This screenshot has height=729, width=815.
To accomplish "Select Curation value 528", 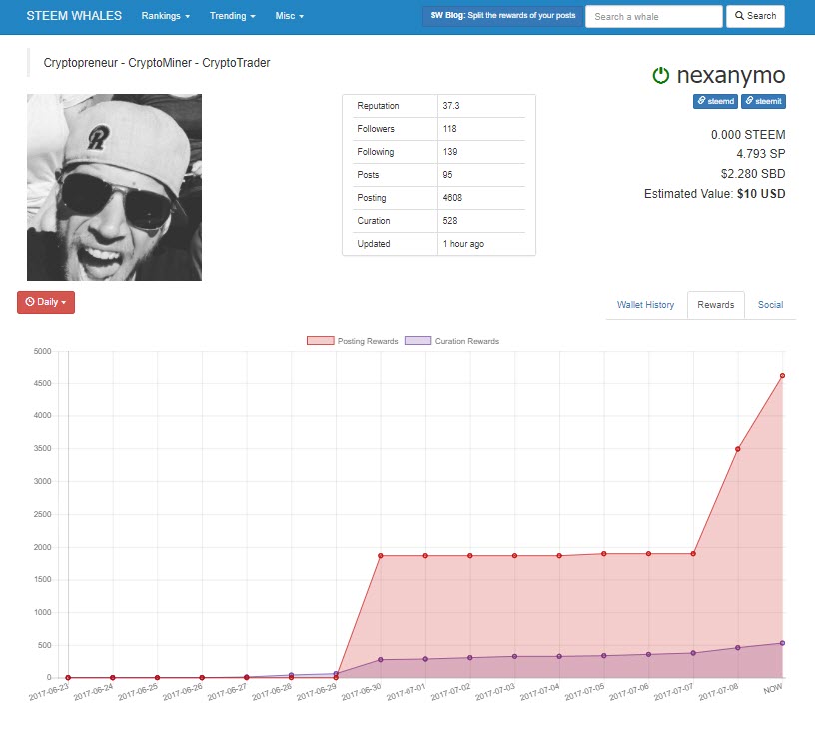I will click(x=450, y=221).
